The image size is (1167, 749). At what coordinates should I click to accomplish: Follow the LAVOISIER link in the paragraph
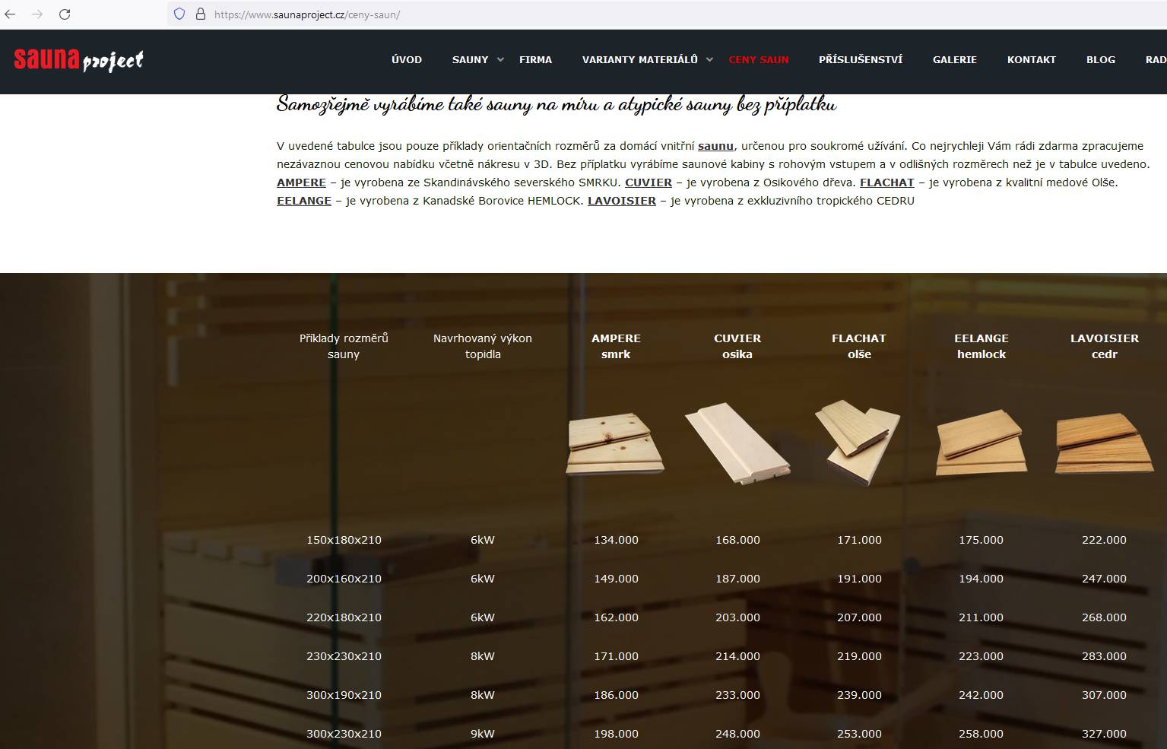(x=622, y=201)
